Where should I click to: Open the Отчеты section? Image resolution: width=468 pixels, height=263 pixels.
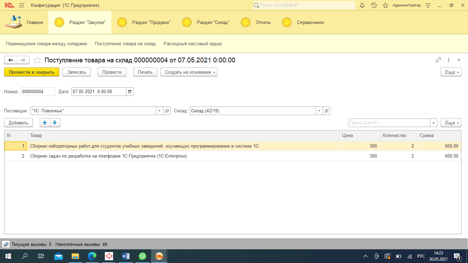pos(256,22)
